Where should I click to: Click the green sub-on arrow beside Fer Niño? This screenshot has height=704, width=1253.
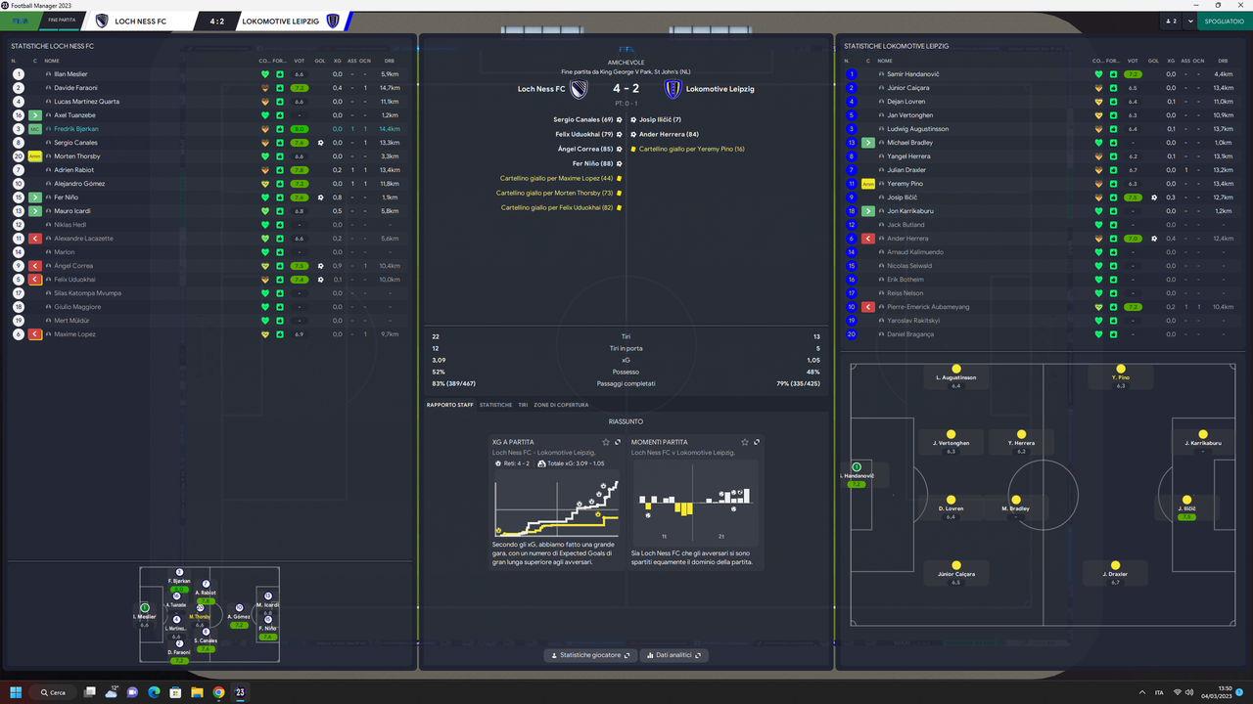pos(35,198)
